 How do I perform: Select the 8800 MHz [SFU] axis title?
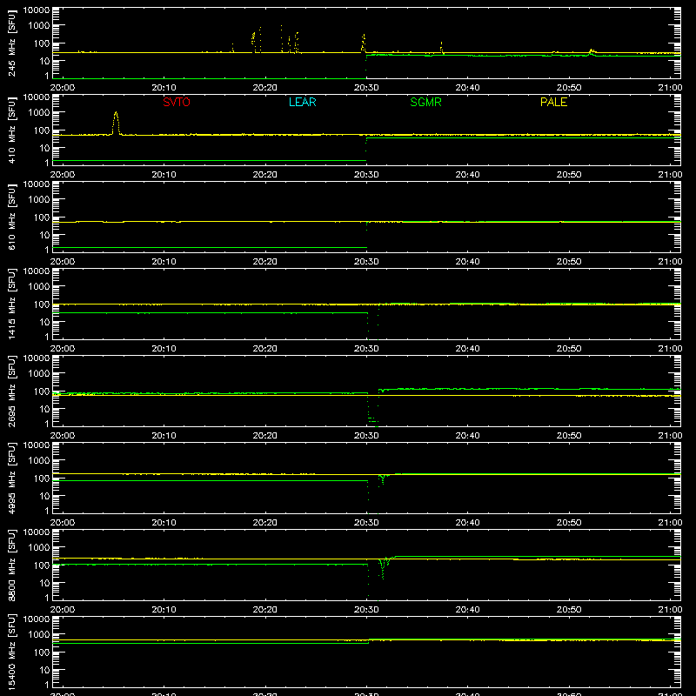[x=11, y=565]
